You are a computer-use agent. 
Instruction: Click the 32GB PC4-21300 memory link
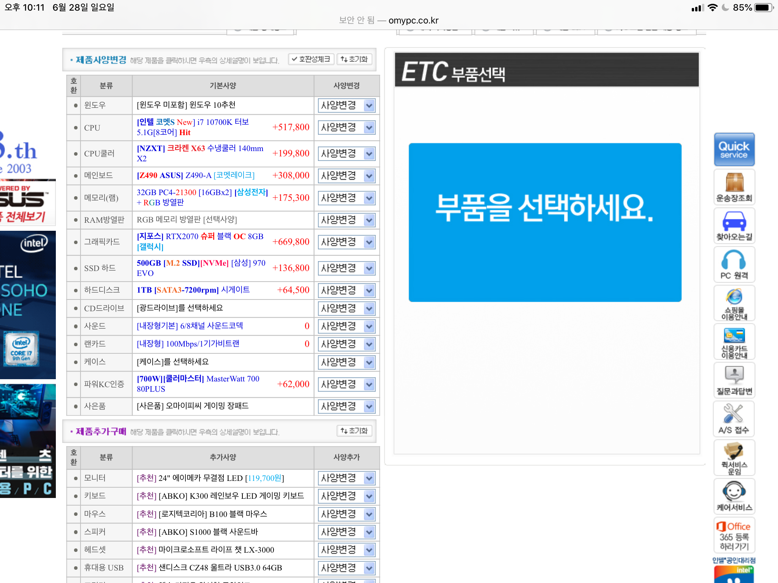202,197
